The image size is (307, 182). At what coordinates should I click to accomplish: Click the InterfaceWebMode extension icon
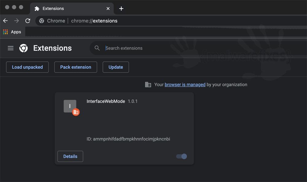(70, 106)
